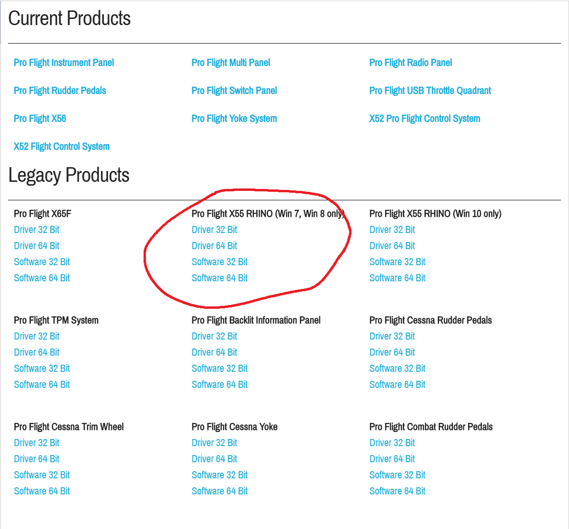Click 'Pro Flight Backlit Information Panel' title

[x=256, y=320]
